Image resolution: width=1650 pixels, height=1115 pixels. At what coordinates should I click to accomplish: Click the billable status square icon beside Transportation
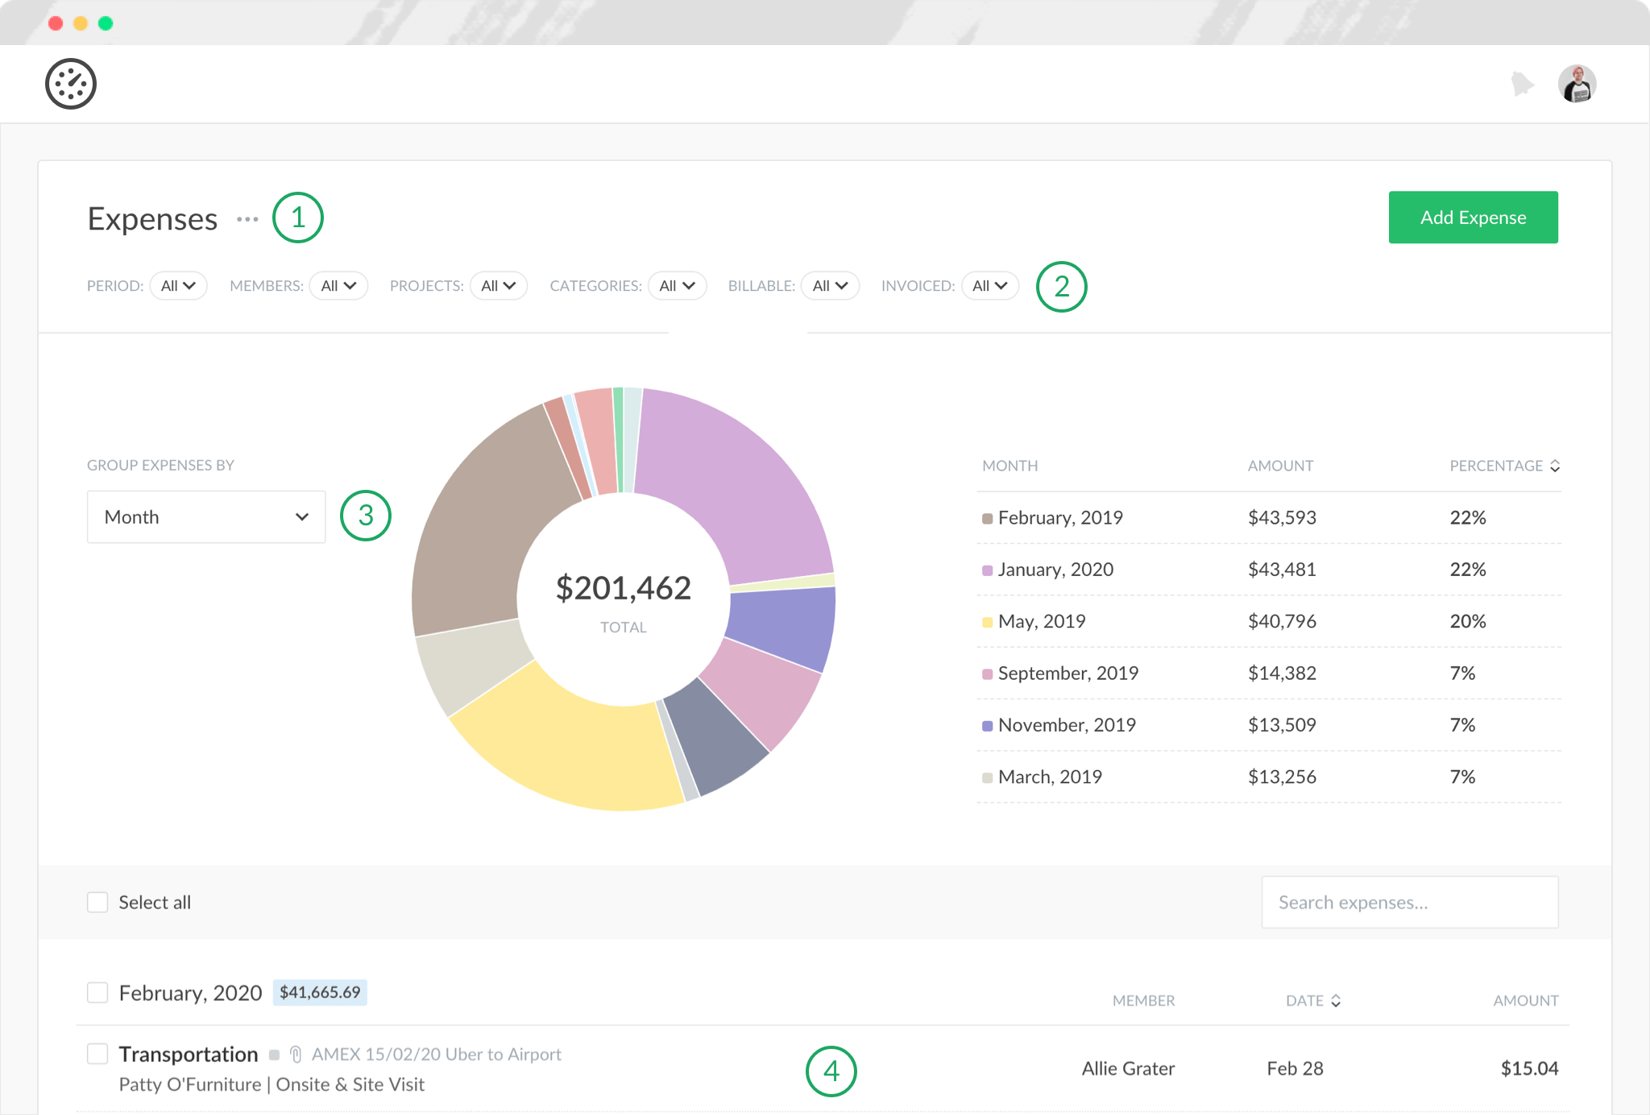point(274,1055)
